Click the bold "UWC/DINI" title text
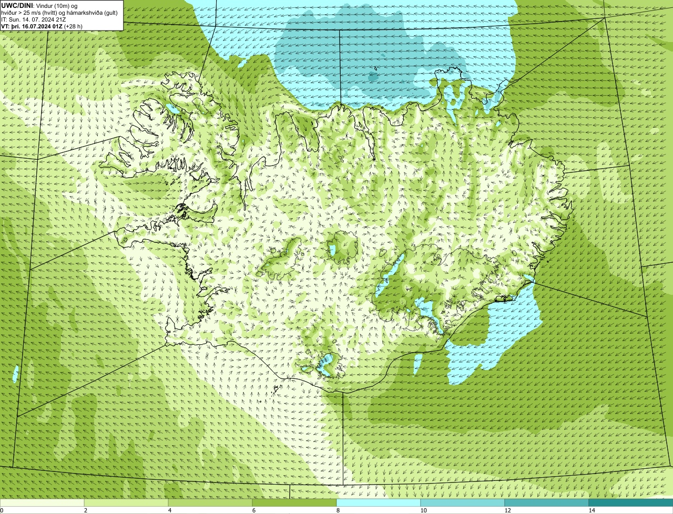 tap(17, 5)
